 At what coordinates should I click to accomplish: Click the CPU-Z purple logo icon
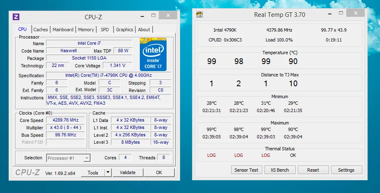pyautogui.click(x=16, y=17)
